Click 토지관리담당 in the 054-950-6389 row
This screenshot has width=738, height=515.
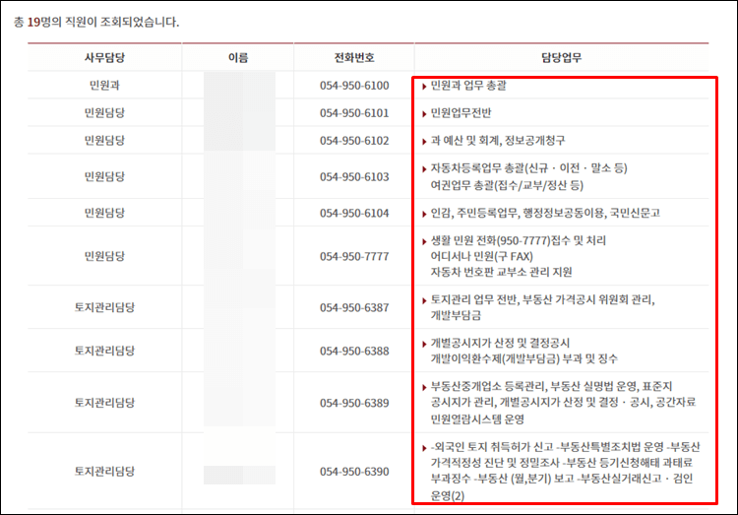coord(104,403)
